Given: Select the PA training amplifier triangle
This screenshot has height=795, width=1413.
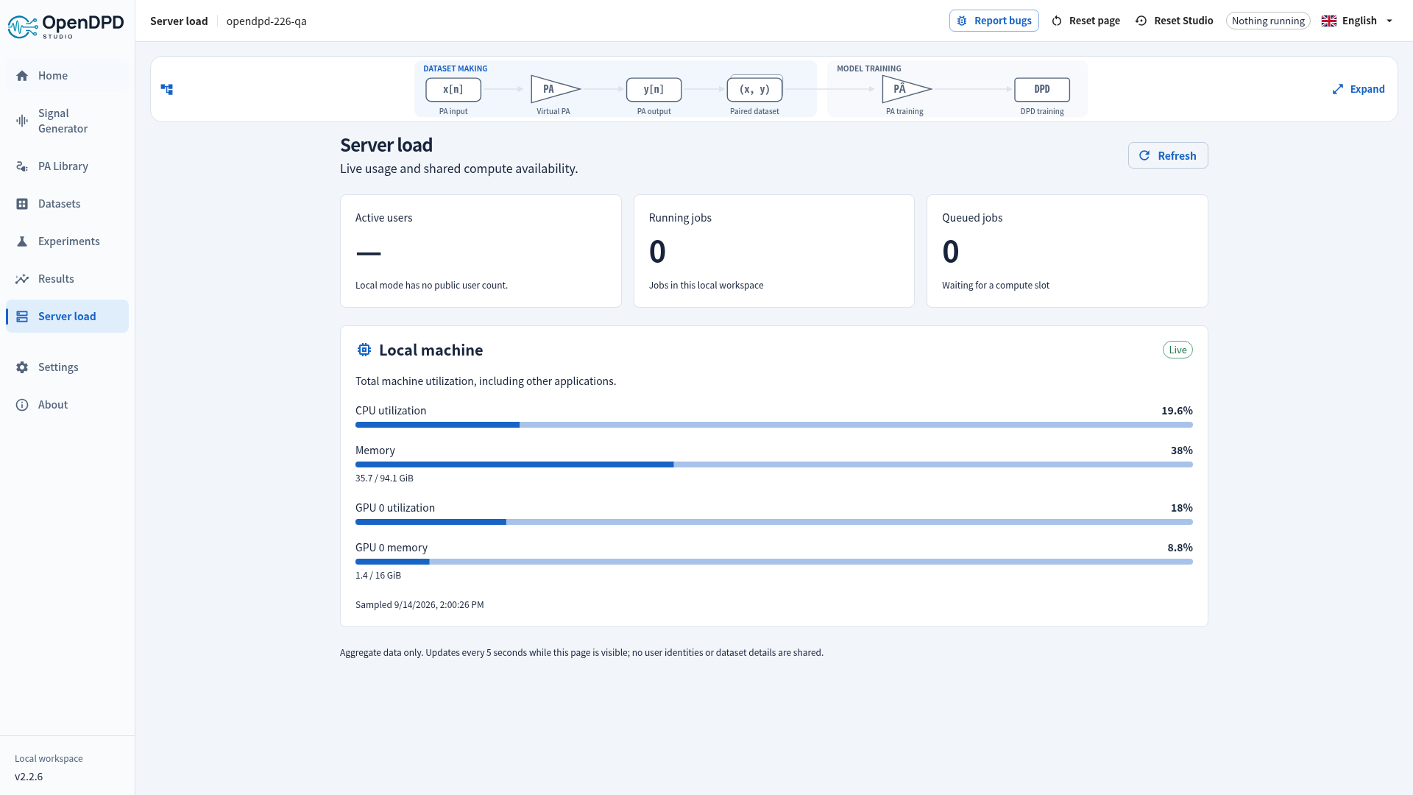Looking at the screenshot, I should tap(907, 89).
